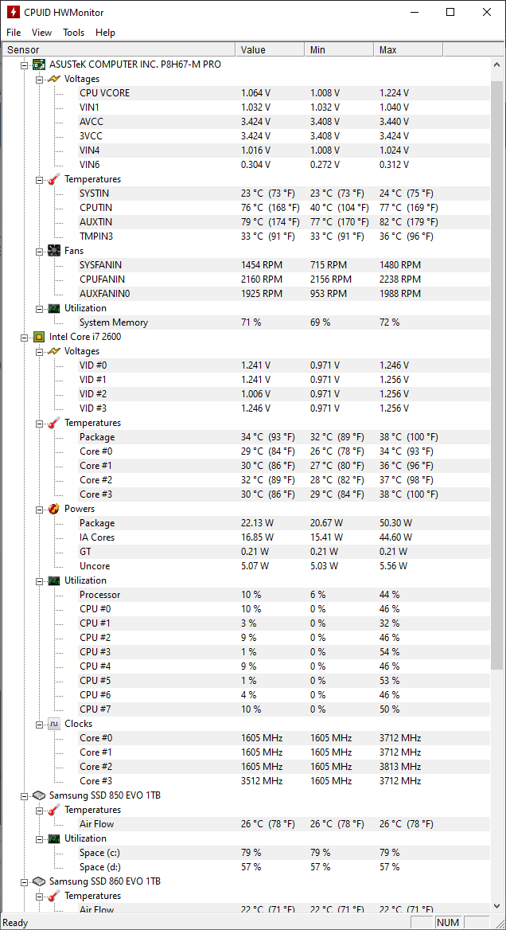Select the CPU VCORE row

pos(284,93)
